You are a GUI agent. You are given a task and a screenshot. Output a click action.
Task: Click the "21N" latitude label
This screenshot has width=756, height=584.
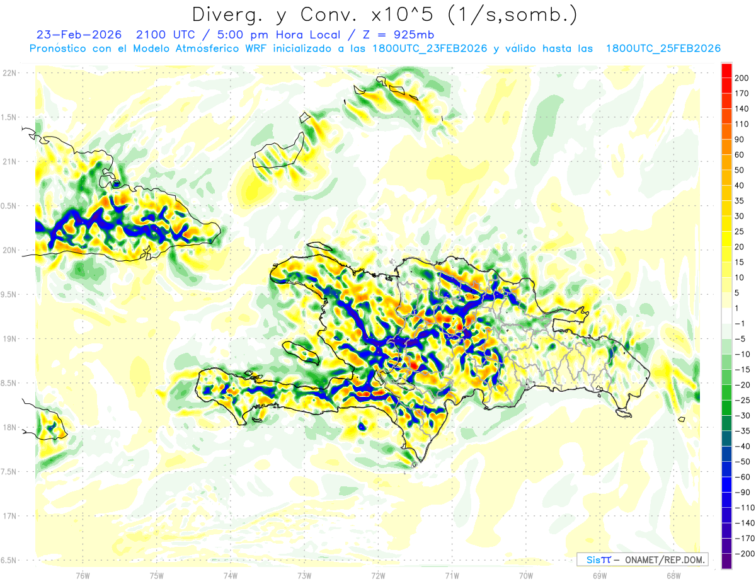pos(9,162)
